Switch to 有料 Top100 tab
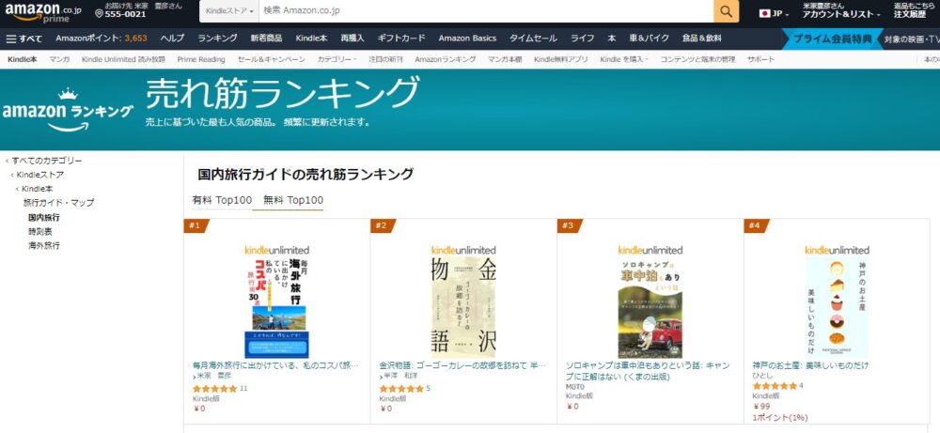Image resolution: width=940 pixels, height=433 pixels. (222, 200)
